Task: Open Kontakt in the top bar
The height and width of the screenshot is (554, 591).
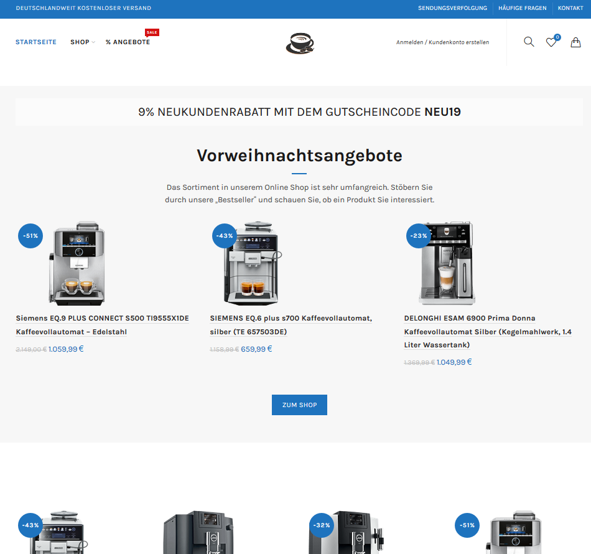Action: pos(570,8)
